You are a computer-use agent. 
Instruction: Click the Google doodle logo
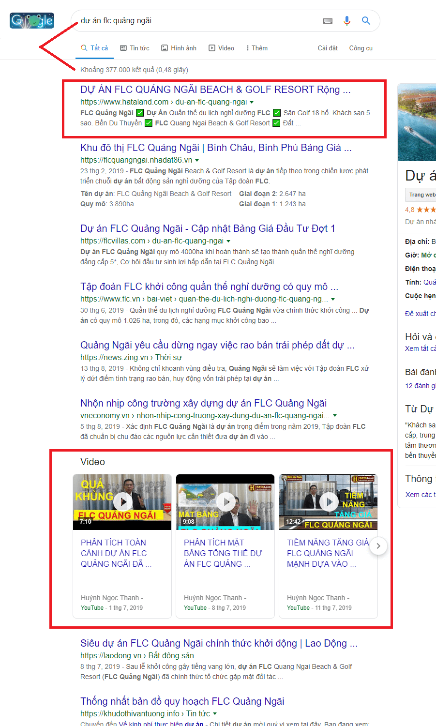(32, 20)
